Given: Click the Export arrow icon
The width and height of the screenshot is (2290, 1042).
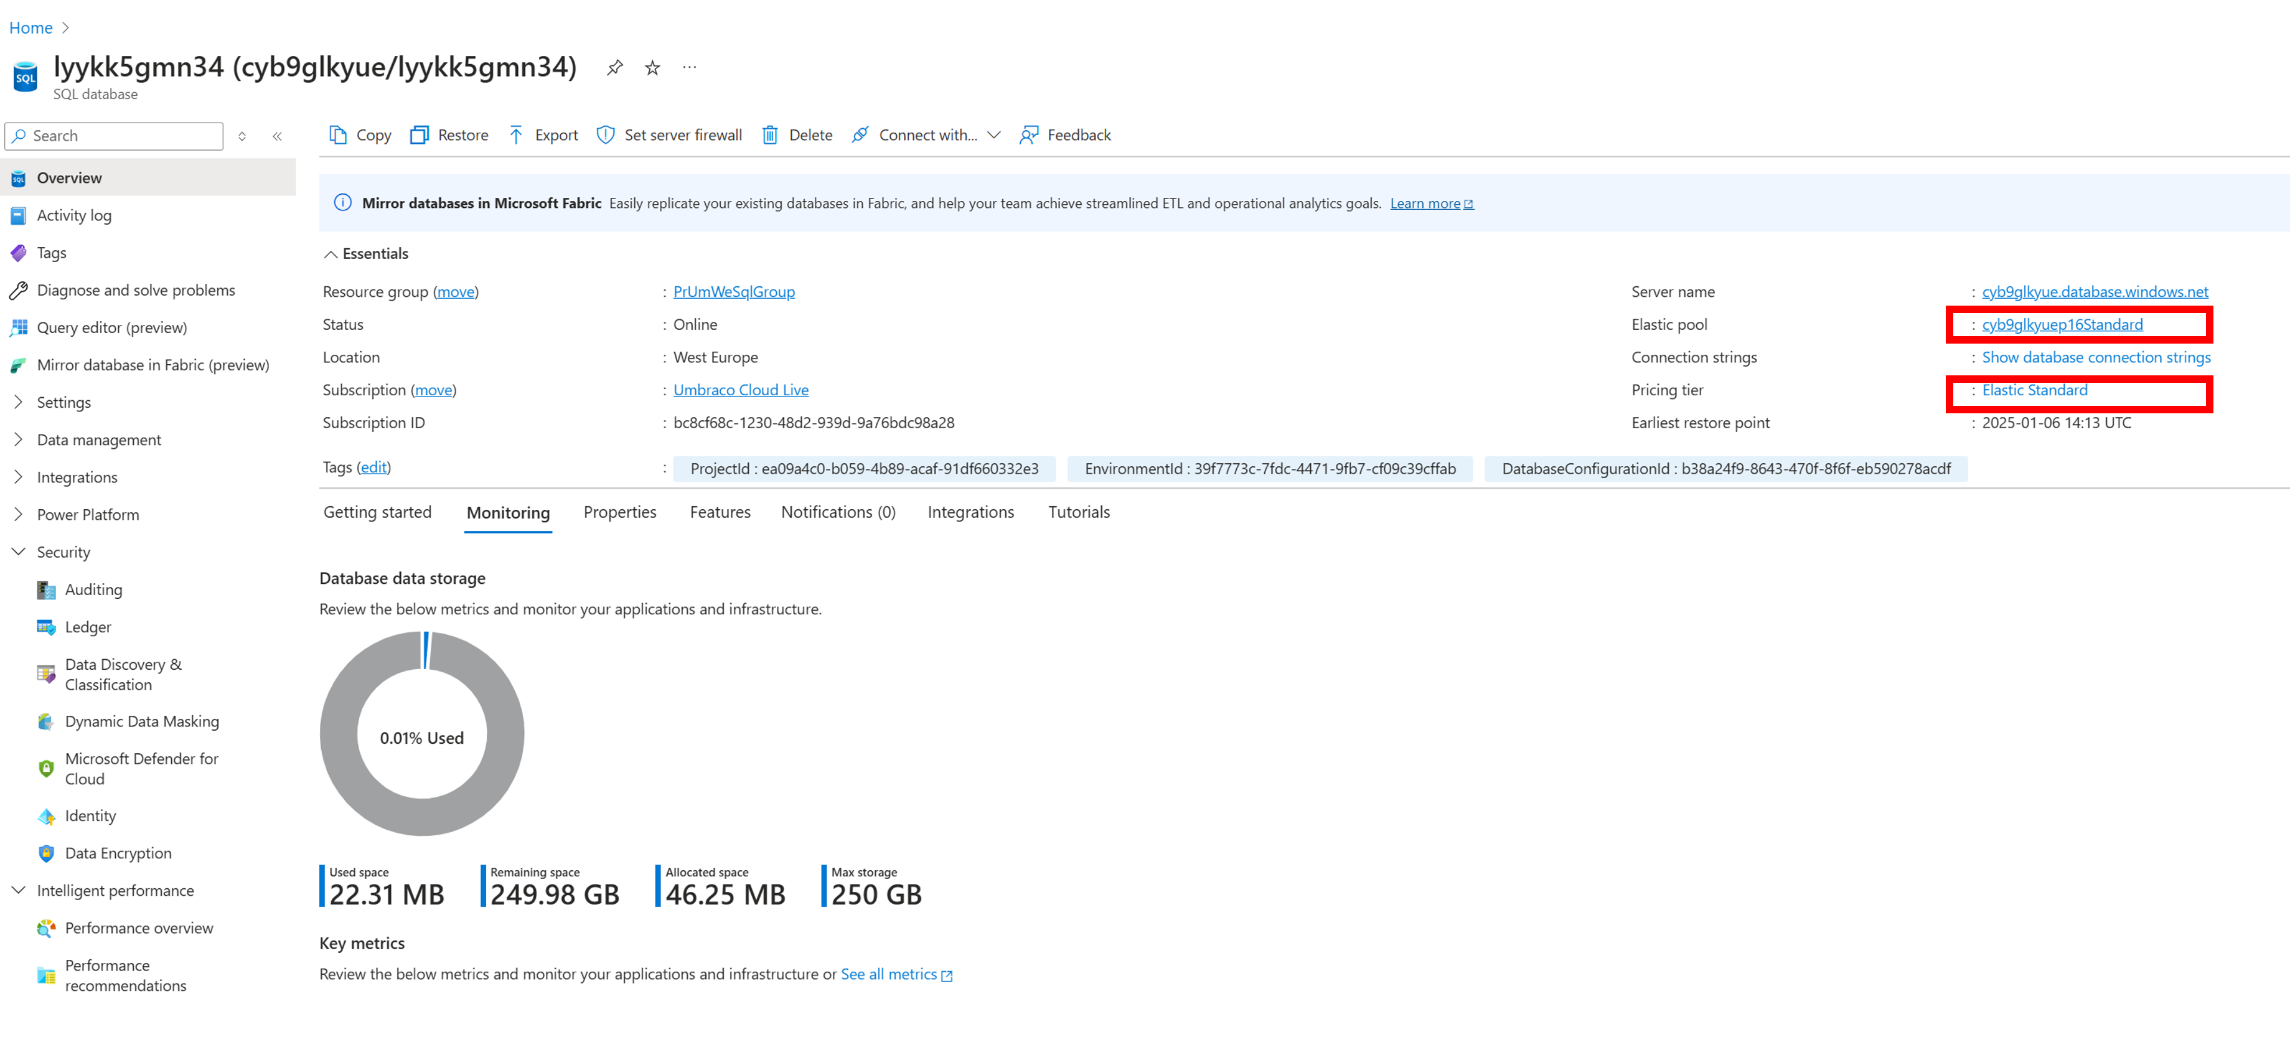Looking at the screenshot, I should click(x=517, y=135).
